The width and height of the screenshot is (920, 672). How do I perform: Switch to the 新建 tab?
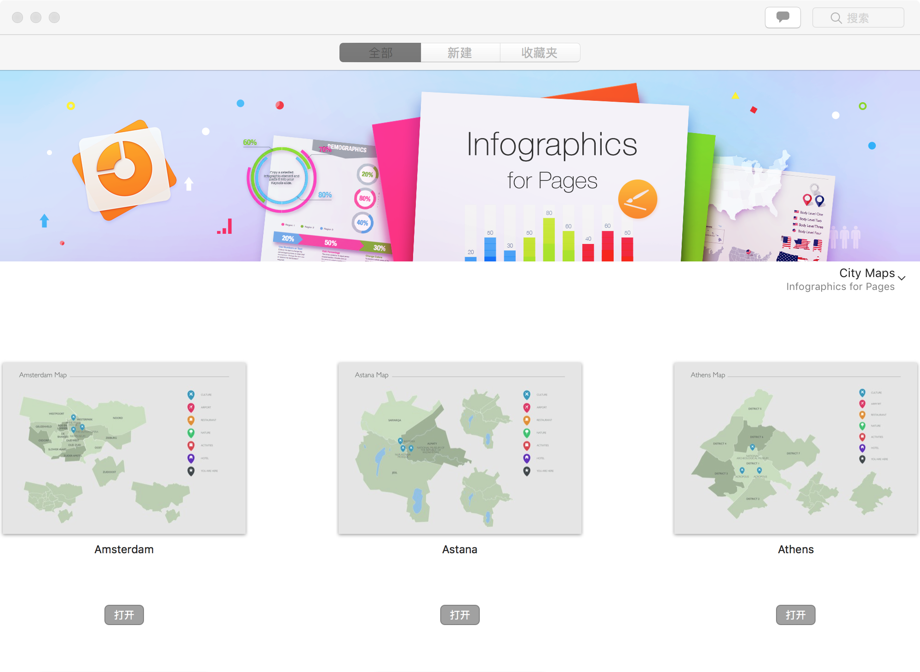click(460, 52)
